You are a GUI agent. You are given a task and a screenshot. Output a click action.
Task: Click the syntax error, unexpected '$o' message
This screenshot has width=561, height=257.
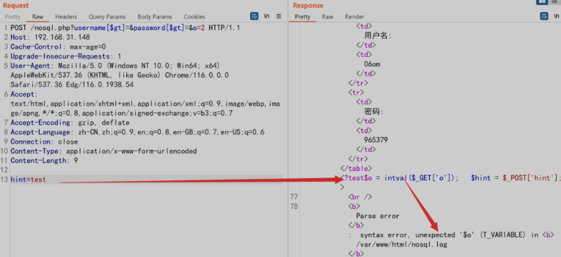pyautogui.click(x=418, y=235)
